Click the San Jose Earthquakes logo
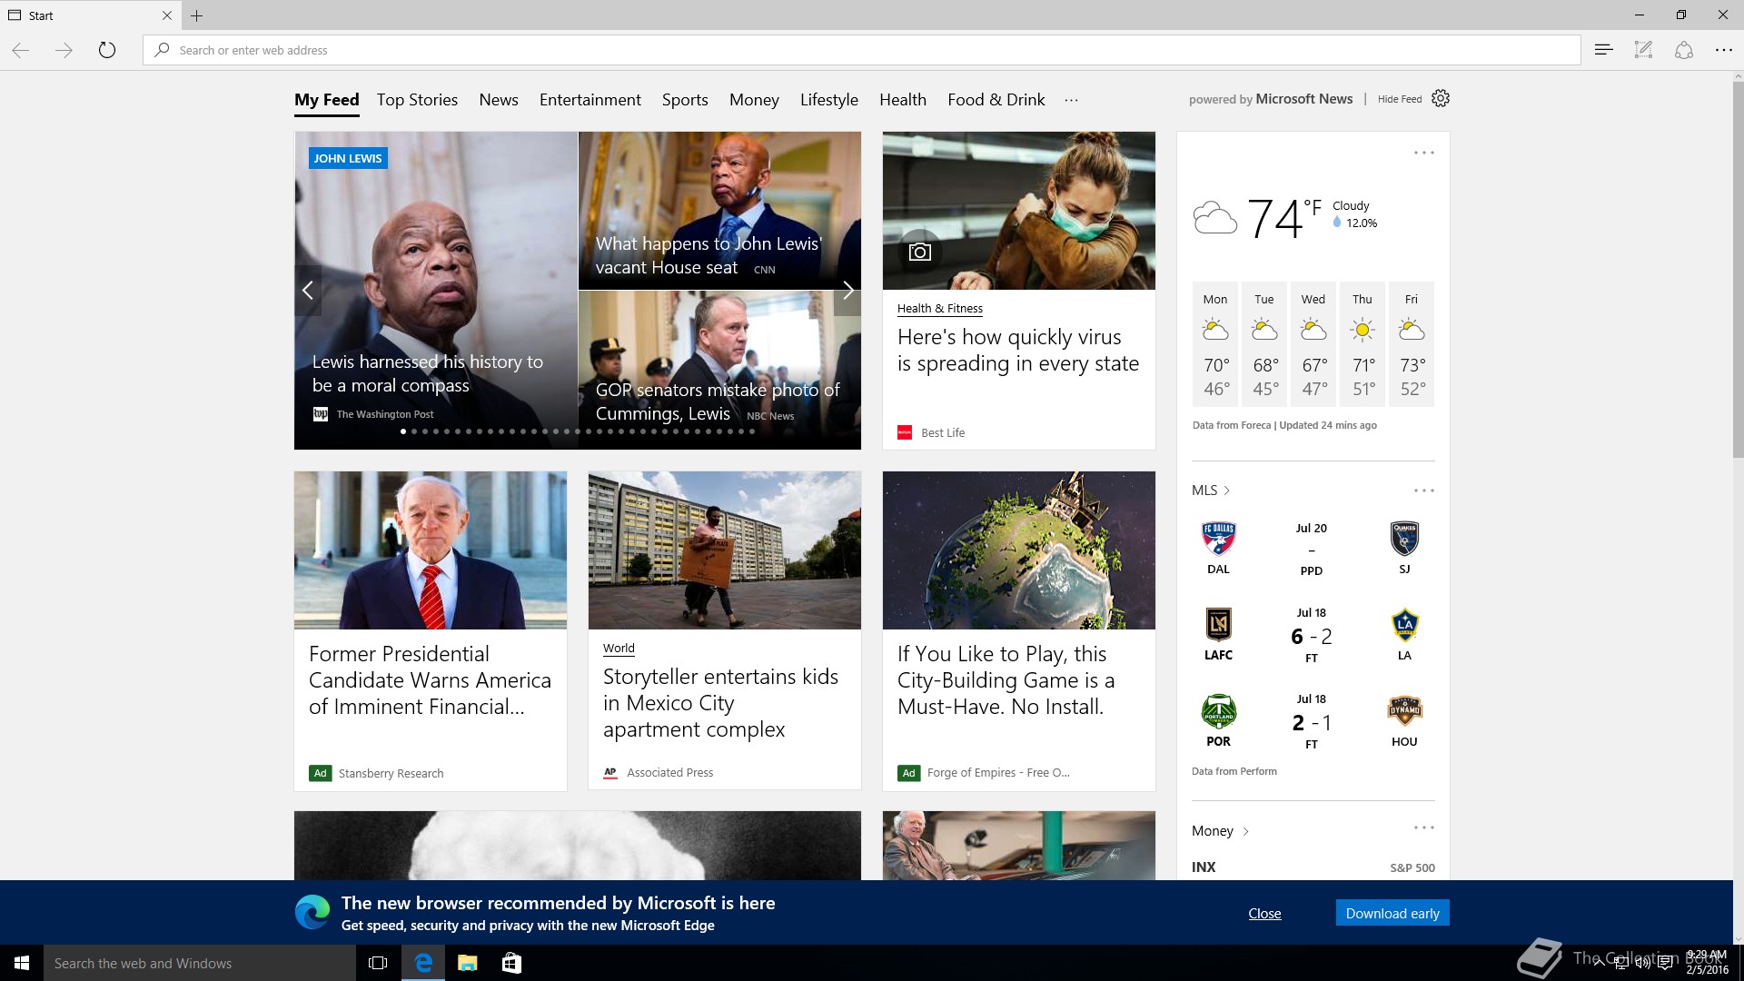 (x=1404, y=539)
